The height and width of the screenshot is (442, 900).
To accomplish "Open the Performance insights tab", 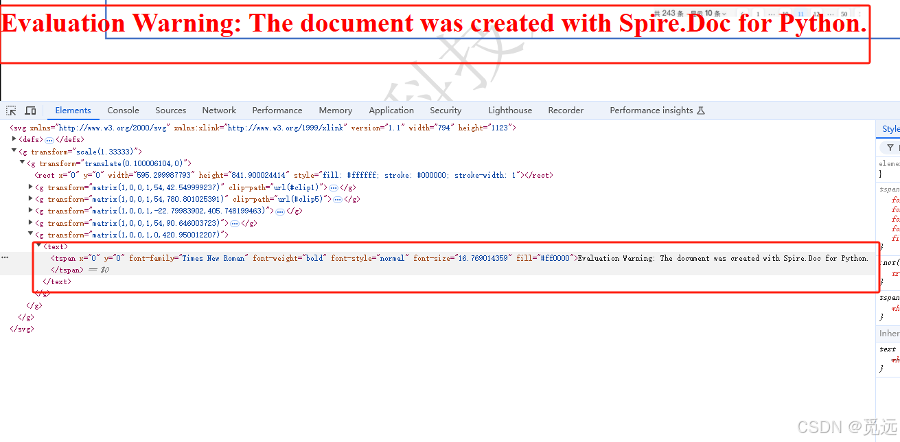I will (x=651, y=110).
